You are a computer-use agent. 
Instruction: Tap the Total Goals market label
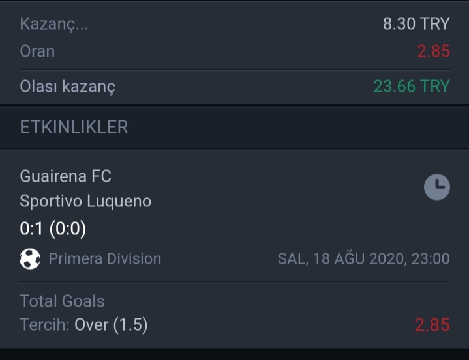[x=62, y=301]
